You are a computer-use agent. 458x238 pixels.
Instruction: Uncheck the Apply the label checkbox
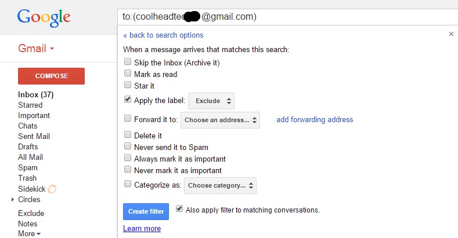coord(128,100)
